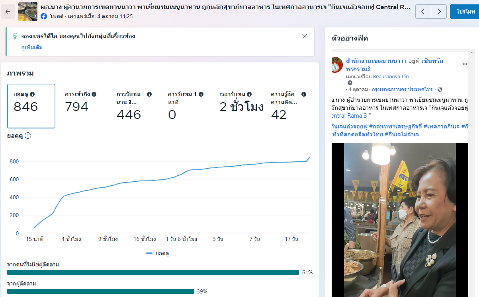Image resolution: width=479 pixels, height=297 pixels.
Task: Click info icon next to การเข้าถึง
Action: tap(94, 95)
